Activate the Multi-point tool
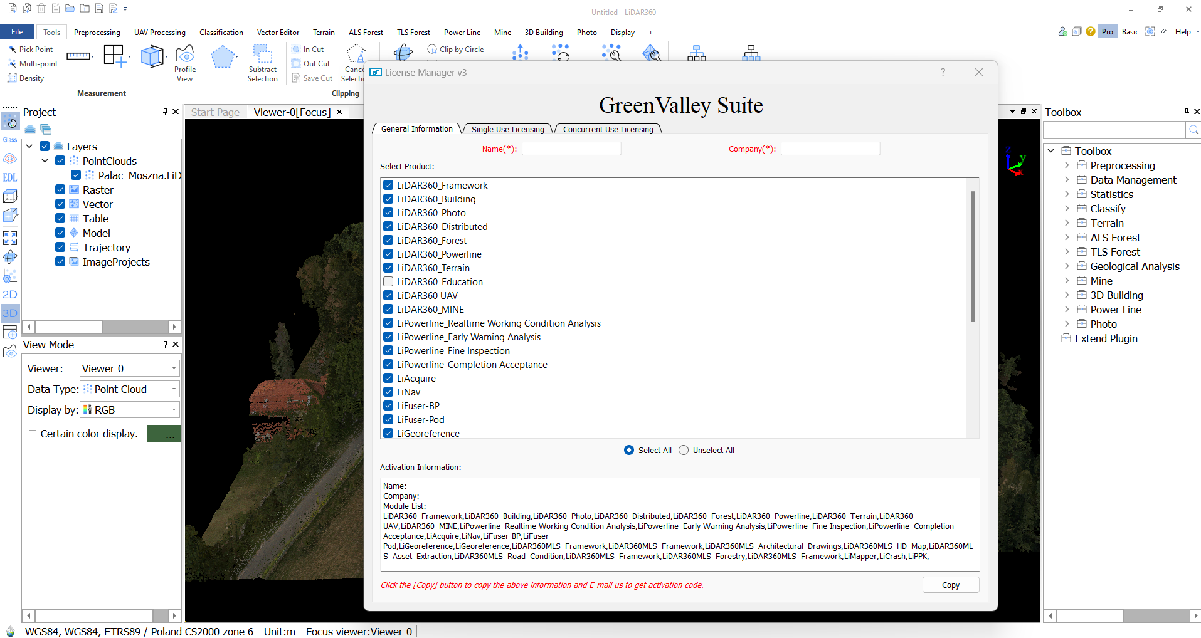This screenshot has width=1201, height=638. coord(33,63)
